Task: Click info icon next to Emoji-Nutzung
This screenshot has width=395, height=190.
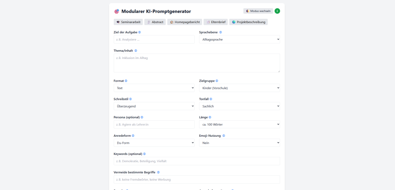Action: coord(224,136)
